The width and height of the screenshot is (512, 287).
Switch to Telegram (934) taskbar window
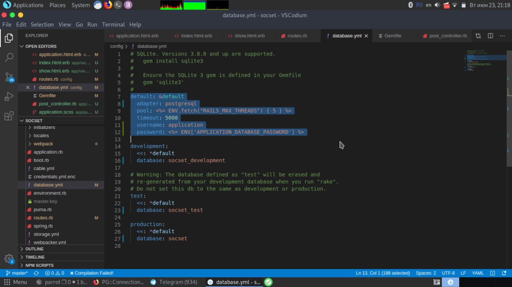click(174, 282)
